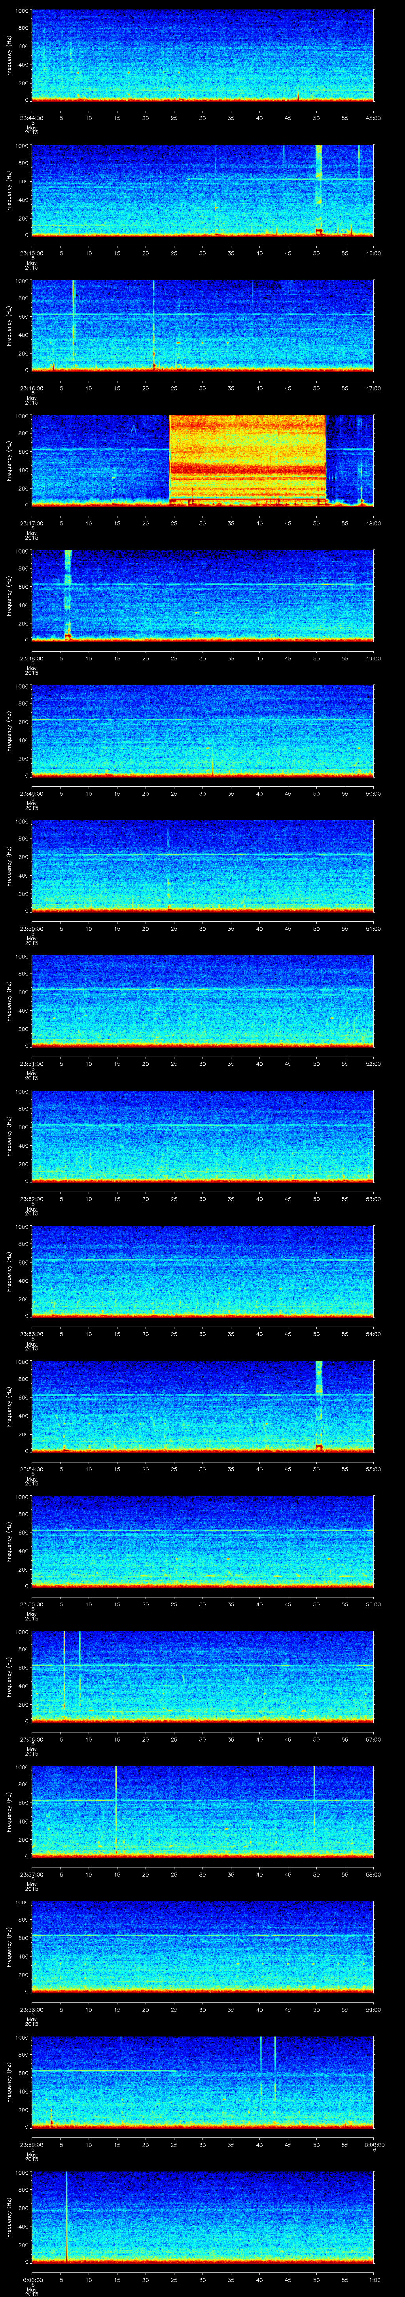The image size is (405, 2297).
Task: Open the spectrogram panel starting at 23:53:00
Action: (x=202, y=1271)
